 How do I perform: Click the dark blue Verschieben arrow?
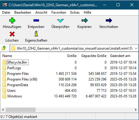click(x=109, y=20)
